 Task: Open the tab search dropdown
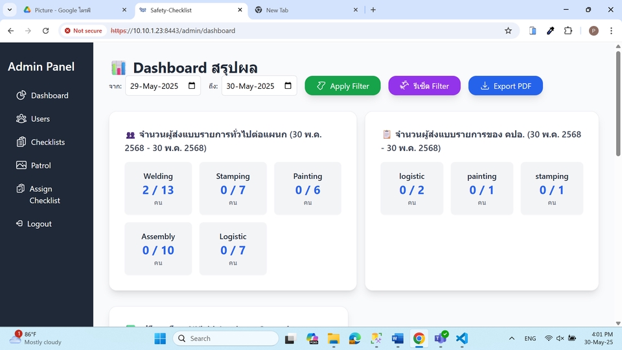(10, 10)
